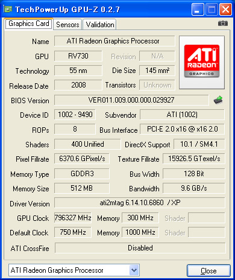Click the Texture Fillrate label
This screenshot has width=235, height=280.
tap(139, 159)
